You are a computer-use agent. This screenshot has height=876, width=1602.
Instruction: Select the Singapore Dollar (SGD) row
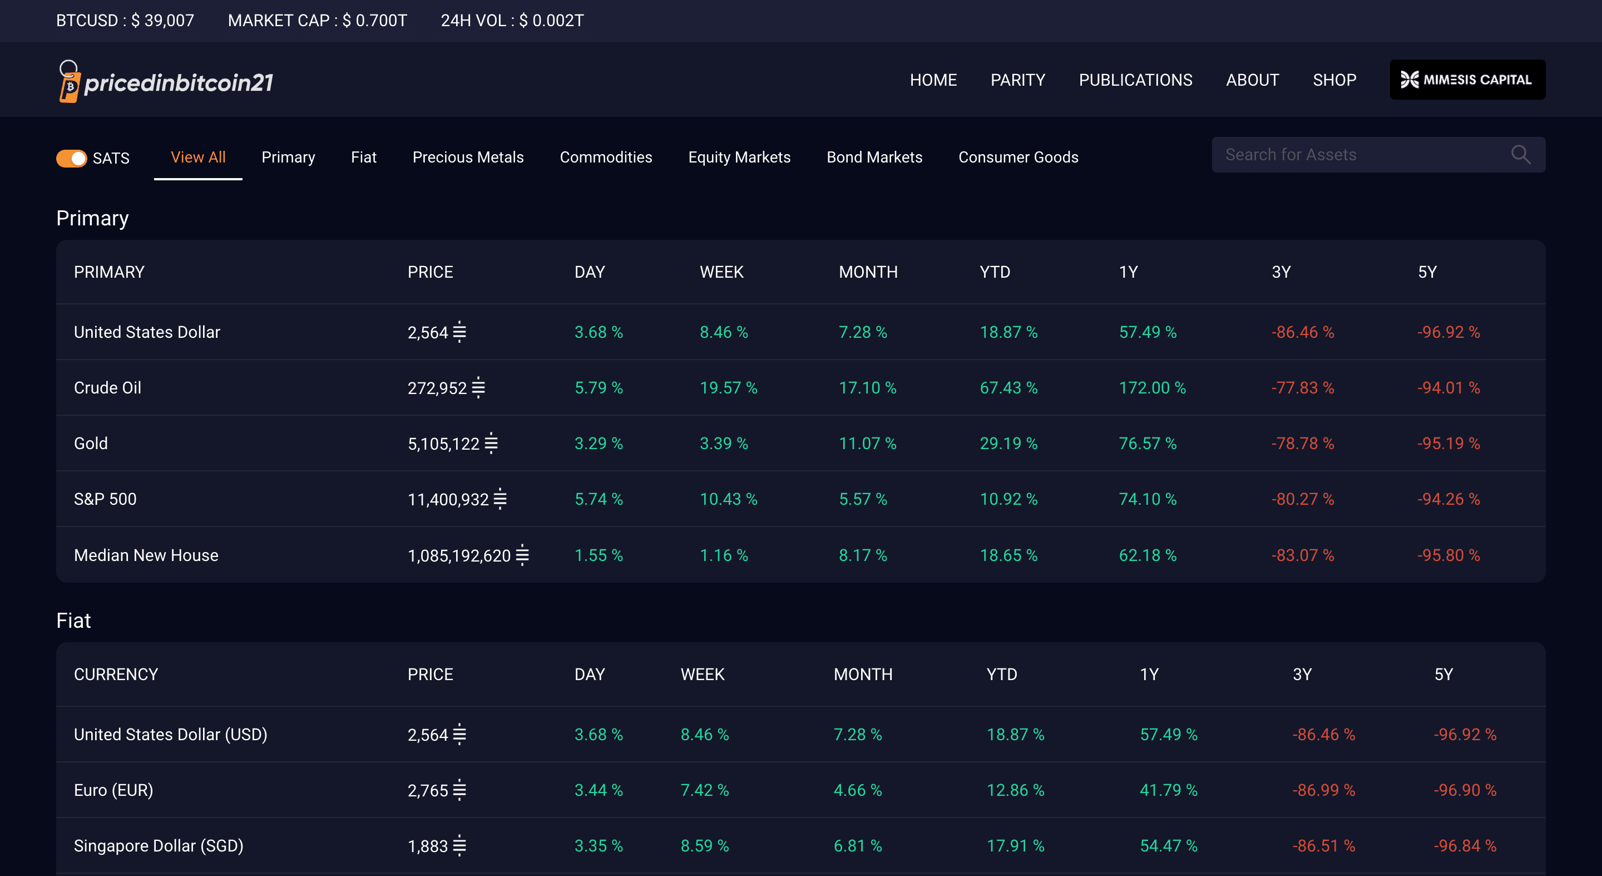[x=800, y=846]
